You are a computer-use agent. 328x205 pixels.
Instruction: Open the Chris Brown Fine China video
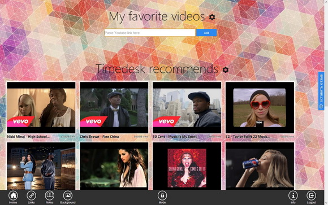pos(114,108)
